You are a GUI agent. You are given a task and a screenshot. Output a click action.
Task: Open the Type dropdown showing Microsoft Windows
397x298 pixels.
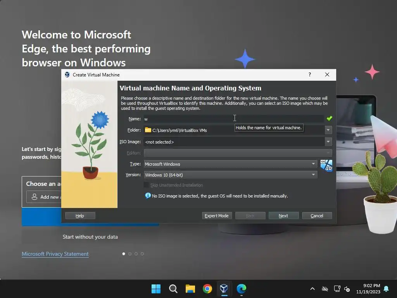point(230,164)
